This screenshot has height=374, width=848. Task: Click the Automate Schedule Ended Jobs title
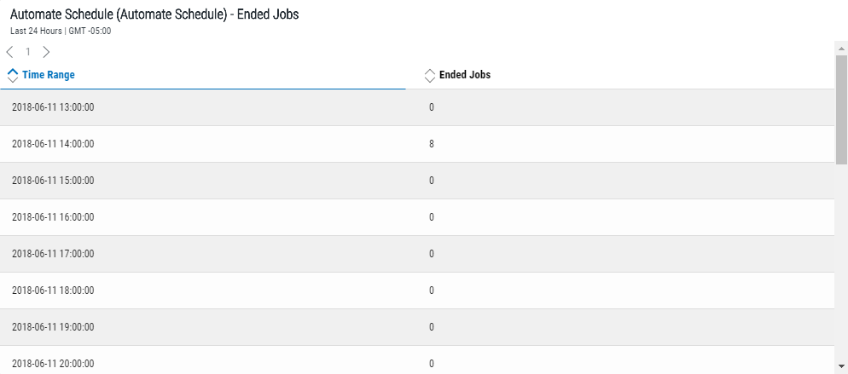154,15
